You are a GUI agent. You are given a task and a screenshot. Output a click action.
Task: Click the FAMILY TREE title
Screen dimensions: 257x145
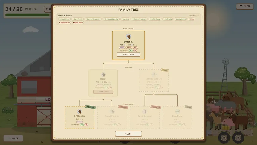pyautogui.click(x=128, y=10)
